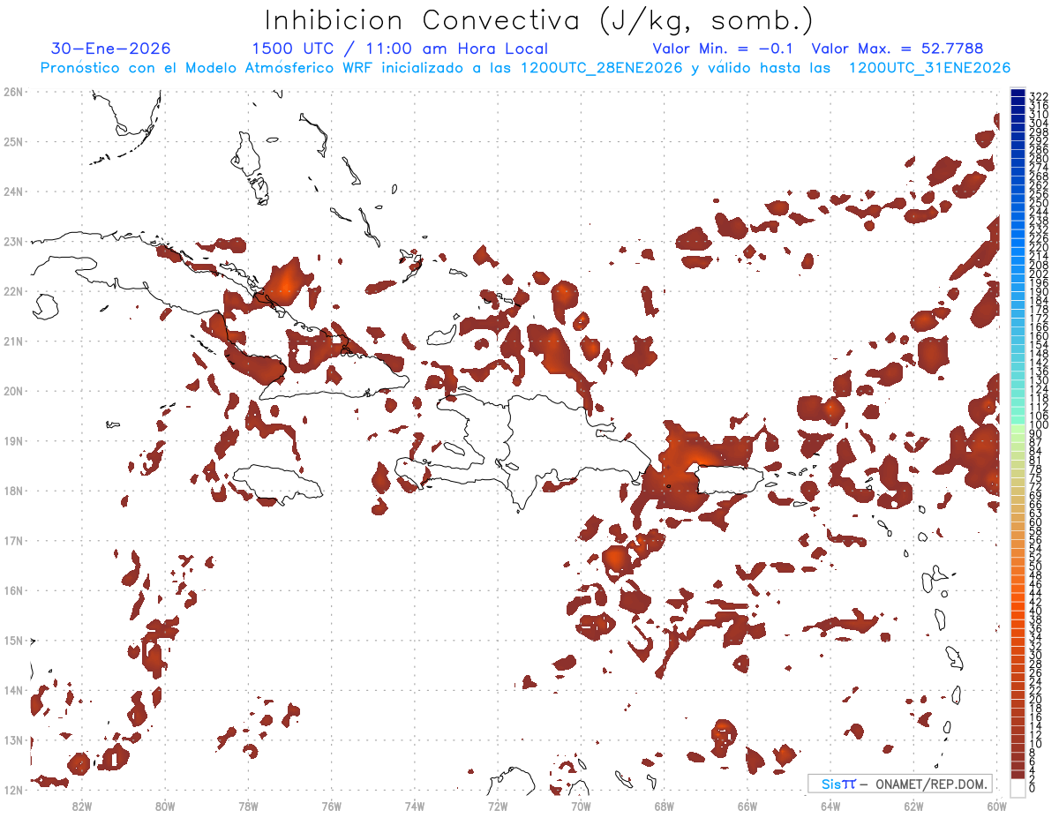Click the color bar value '30'
1059x818 pixels.
1036,655
